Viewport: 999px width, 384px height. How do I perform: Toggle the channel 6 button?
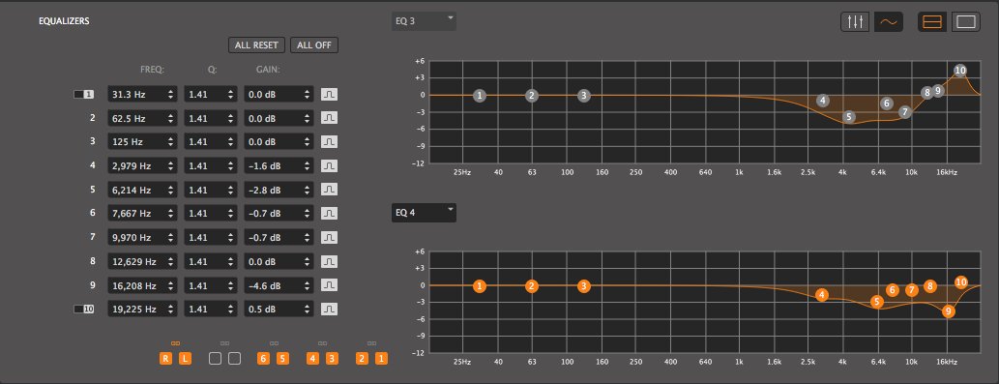point(263,359)
